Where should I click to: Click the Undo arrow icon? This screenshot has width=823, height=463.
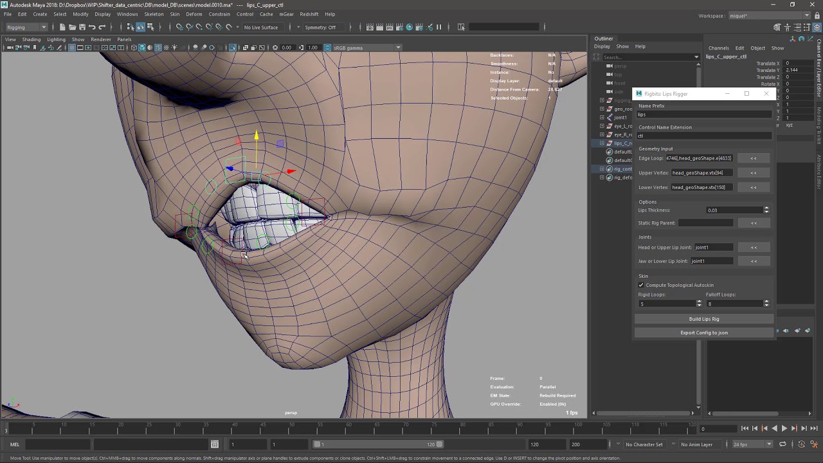[92, 27]
